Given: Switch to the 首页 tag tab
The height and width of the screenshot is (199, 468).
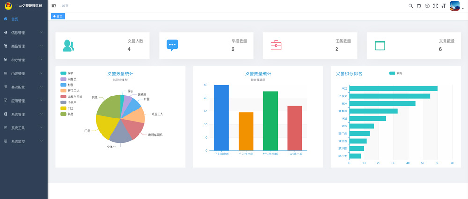Looking at the screenshot, I should click(58, 16).
